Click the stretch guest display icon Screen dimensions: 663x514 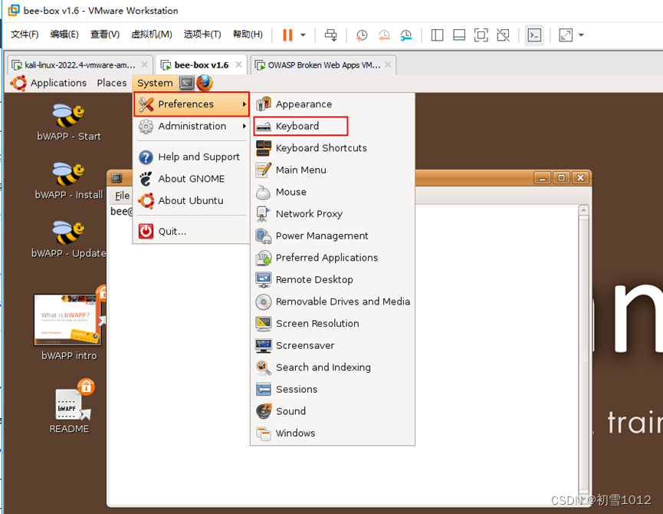(566, 35)
